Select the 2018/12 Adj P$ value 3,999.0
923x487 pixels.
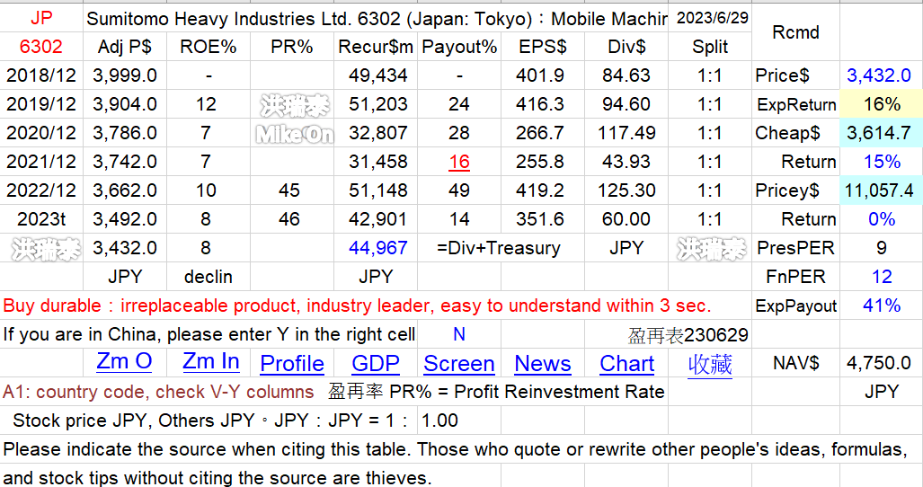point(125,75)
